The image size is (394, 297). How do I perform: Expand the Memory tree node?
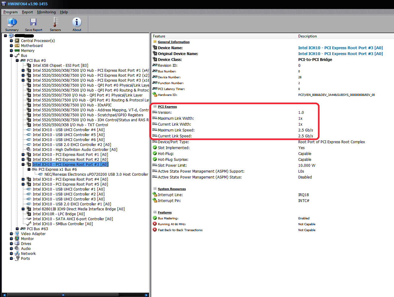point(11,50)
